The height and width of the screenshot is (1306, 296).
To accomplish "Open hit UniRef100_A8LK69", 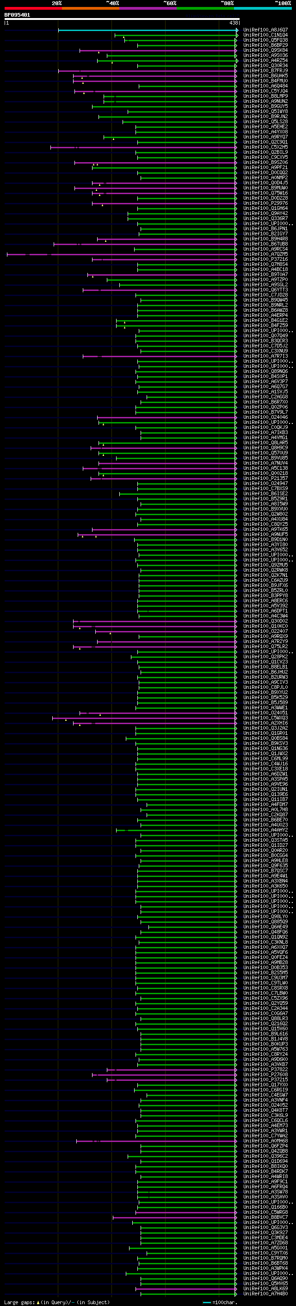I will 265,1288.
